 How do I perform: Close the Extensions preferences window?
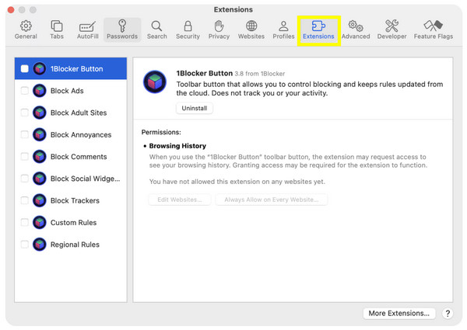tap(11, 10)
